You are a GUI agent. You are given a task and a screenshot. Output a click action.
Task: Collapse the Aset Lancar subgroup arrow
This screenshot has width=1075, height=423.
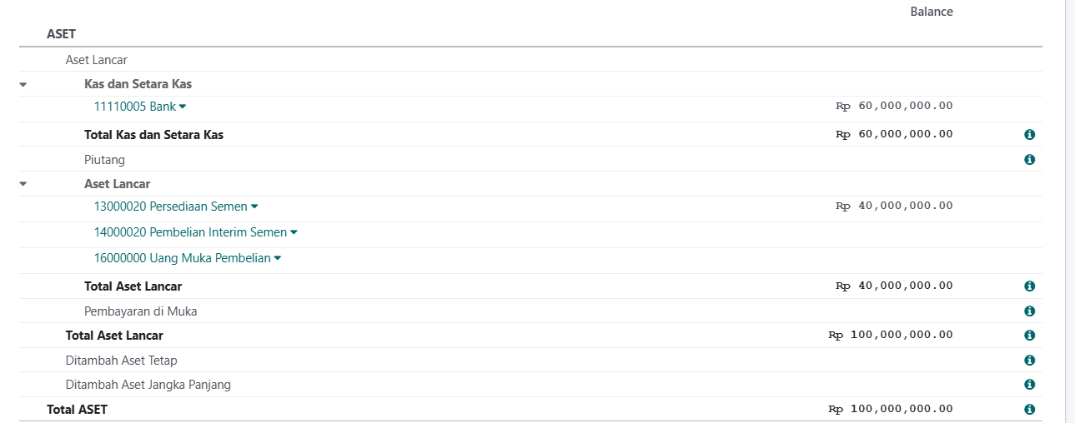click(23, 184)
